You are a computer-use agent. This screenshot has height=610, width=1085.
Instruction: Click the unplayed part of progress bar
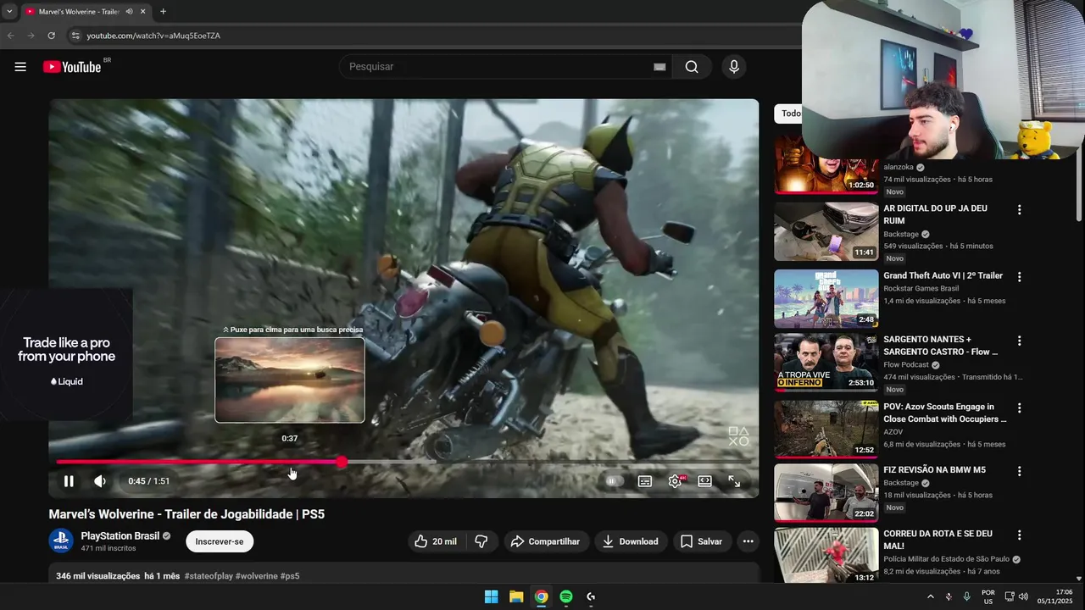click(548, 462)
